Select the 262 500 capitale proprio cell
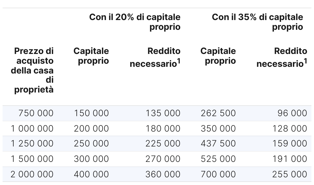 [218, 113]
